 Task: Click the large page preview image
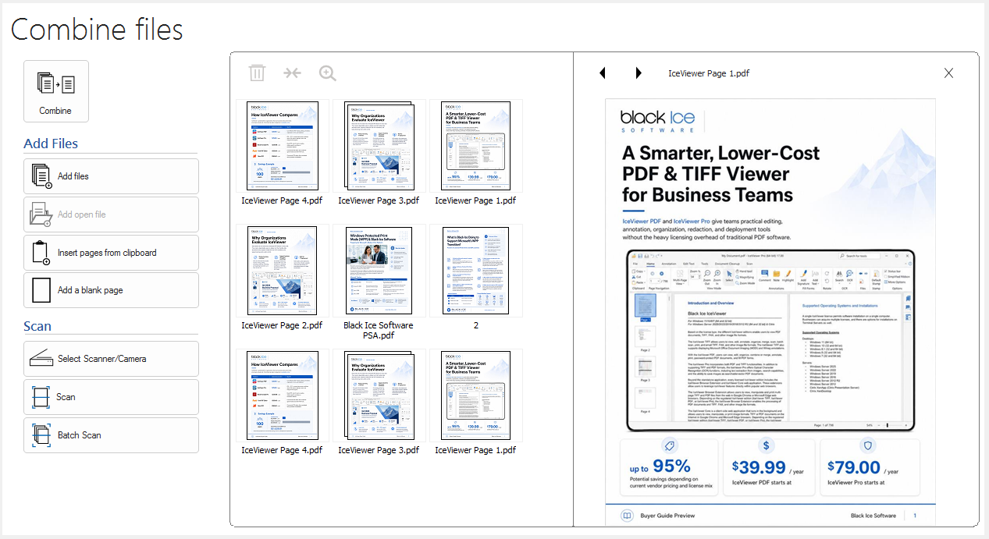pyautogui.click(x=770, y=312)
